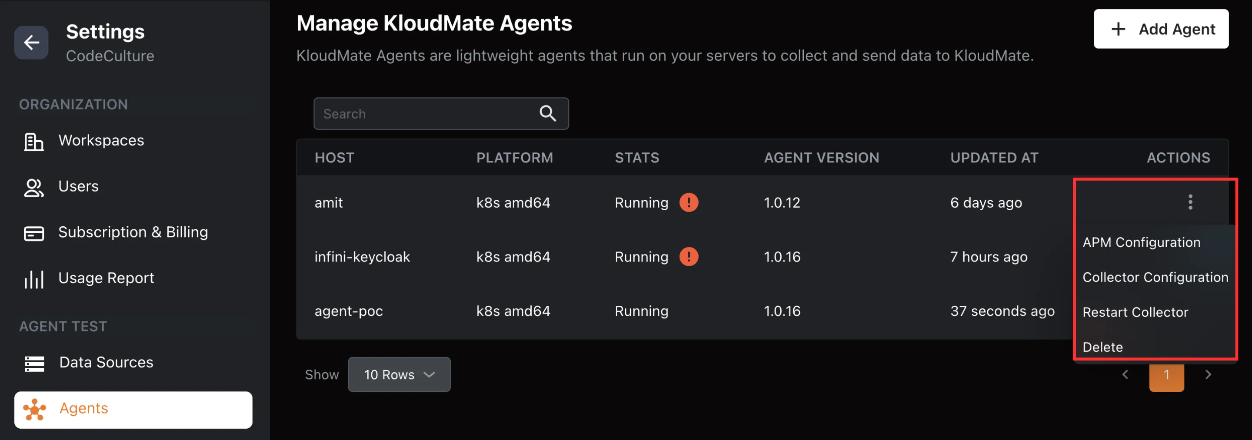Choose Collector Configuration from the menu
Screen dimensions: 1252x440
1155,277
